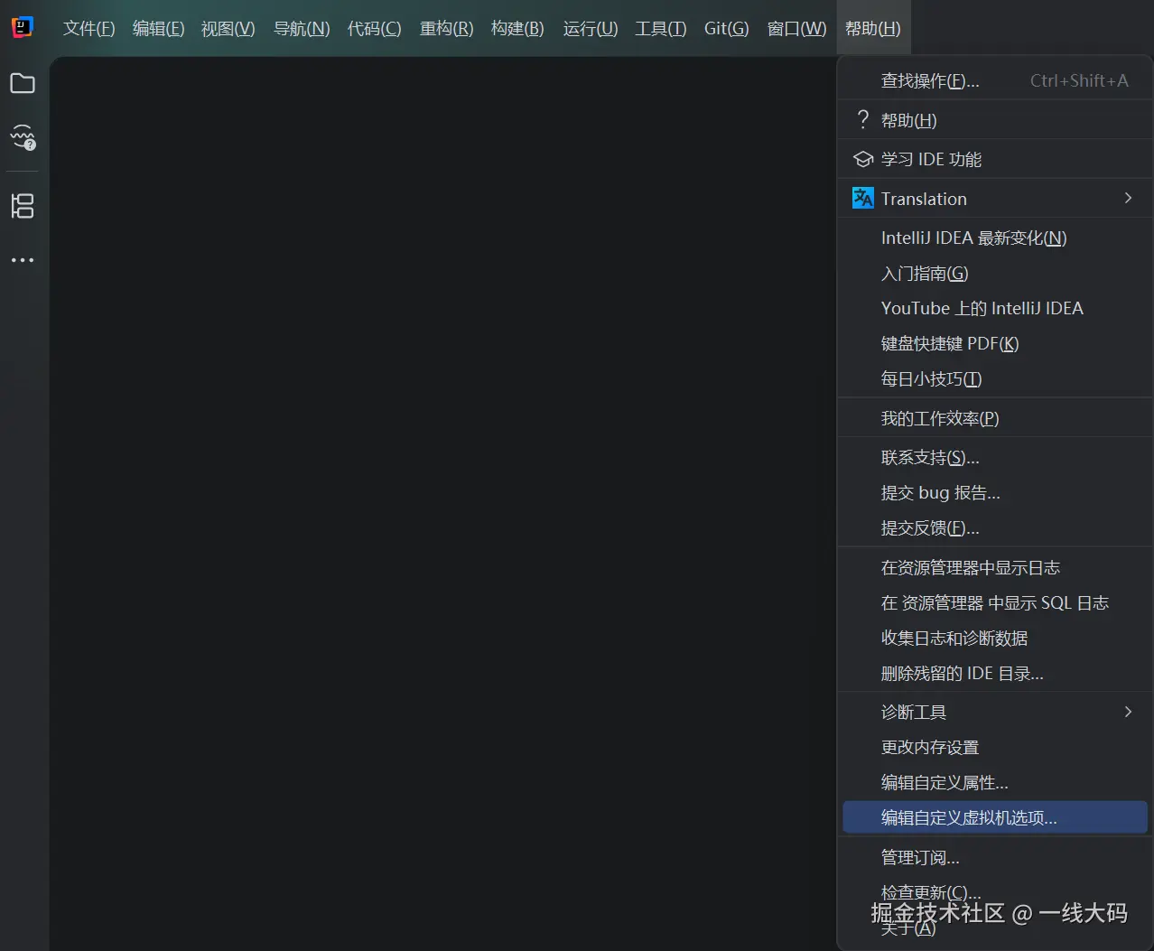Expand the Translation submenu arrow
1154x951 pixels.
[1128, 198]
